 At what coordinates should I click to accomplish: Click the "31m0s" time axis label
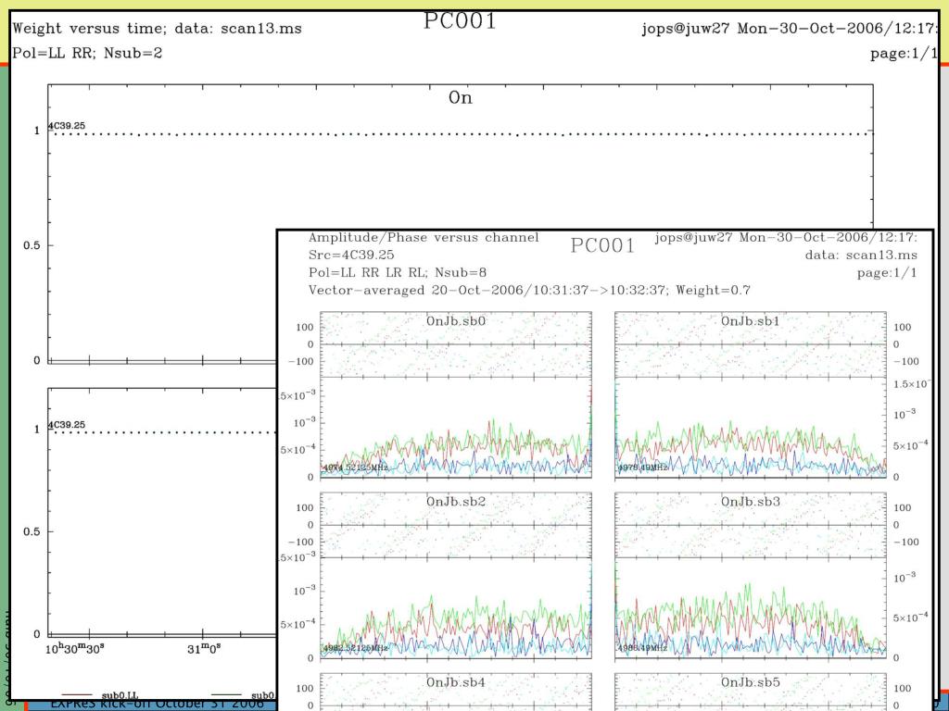click(x=204, y=649)
